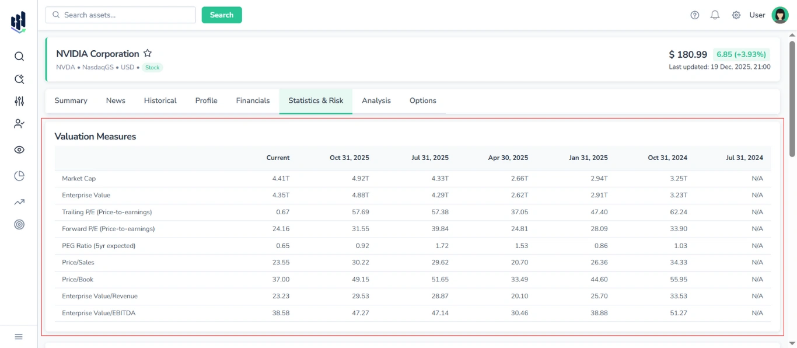Image resolution: width=797 pixels, height=348 pixels.
Task: Click the app logo in top-left corner
Action: click(x=18, y=21)
